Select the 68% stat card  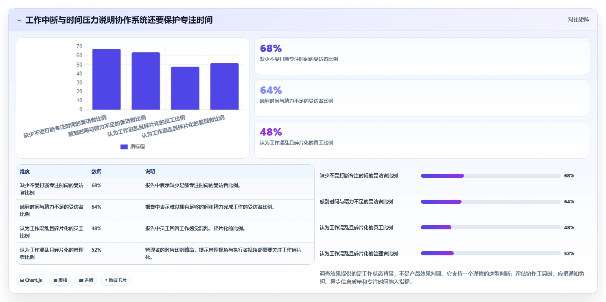[x=422, y=56]
